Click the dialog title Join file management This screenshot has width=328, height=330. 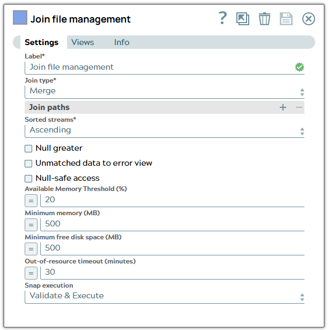pos(80,19)
